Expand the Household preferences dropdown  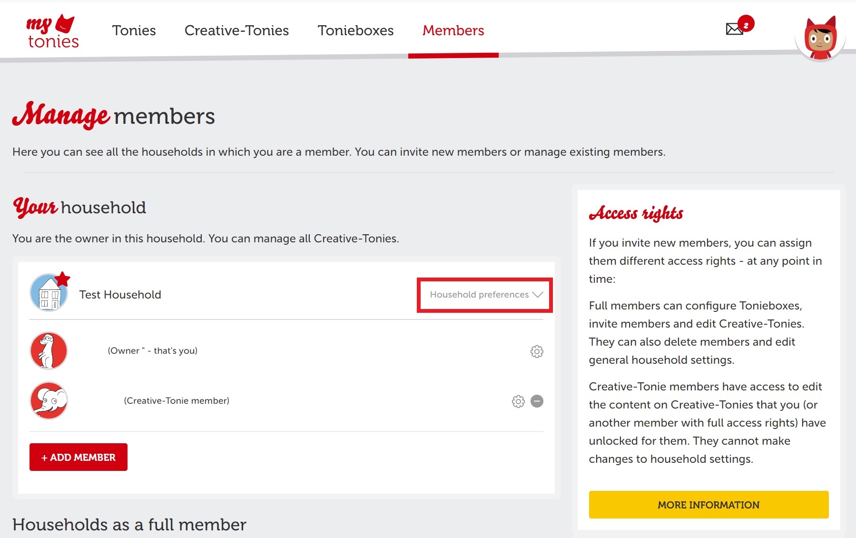[x=485, y=295]
